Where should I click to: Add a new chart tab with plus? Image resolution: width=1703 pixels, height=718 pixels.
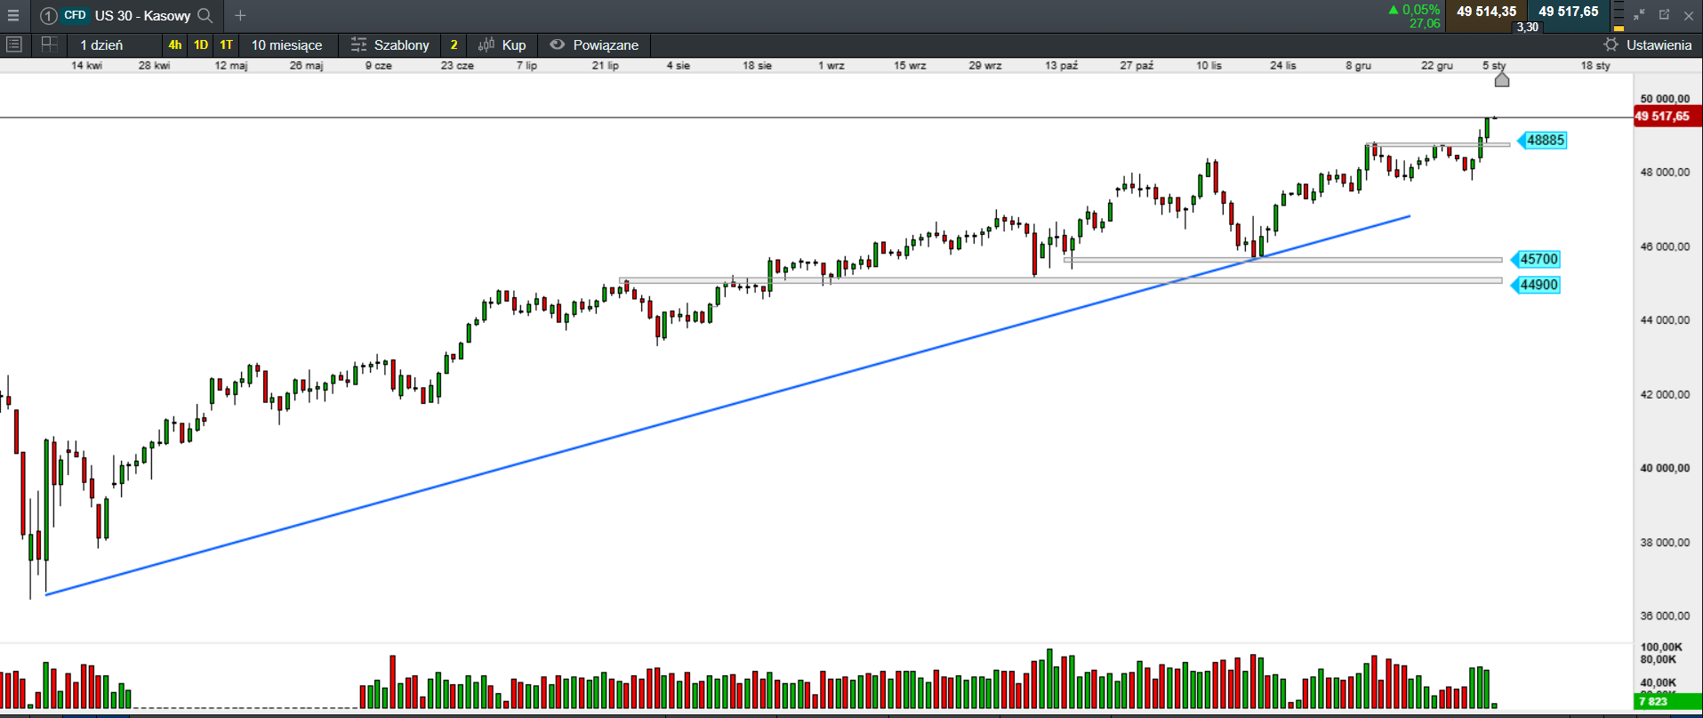tap(240, 15)
